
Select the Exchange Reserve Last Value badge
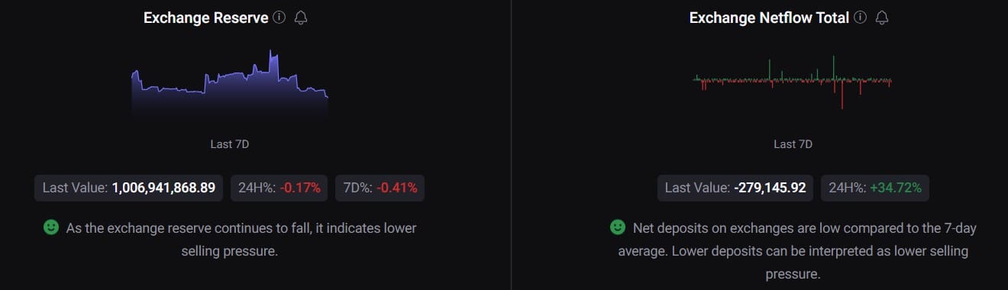click(x=129, y=188)
